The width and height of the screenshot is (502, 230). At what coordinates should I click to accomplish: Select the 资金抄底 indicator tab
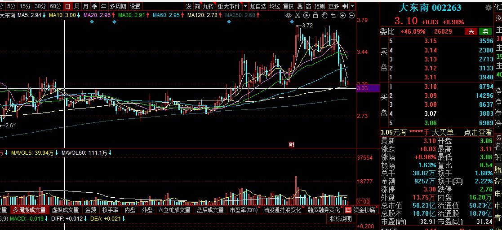coord(364,210)
